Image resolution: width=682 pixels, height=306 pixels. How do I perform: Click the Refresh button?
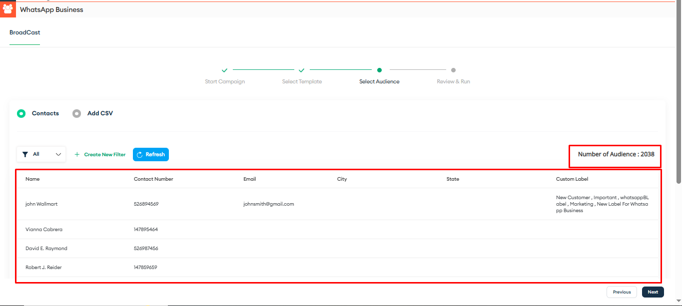coord(151,154)
